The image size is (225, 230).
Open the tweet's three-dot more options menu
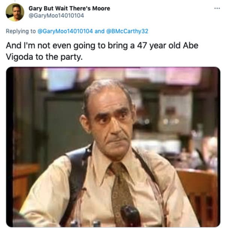pyautogui.click(x=217, y=8)
